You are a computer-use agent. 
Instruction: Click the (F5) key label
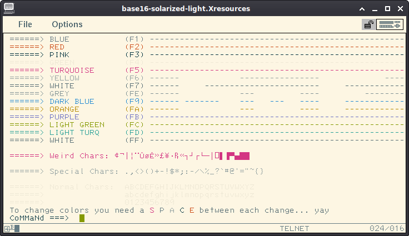pos(134,71)
